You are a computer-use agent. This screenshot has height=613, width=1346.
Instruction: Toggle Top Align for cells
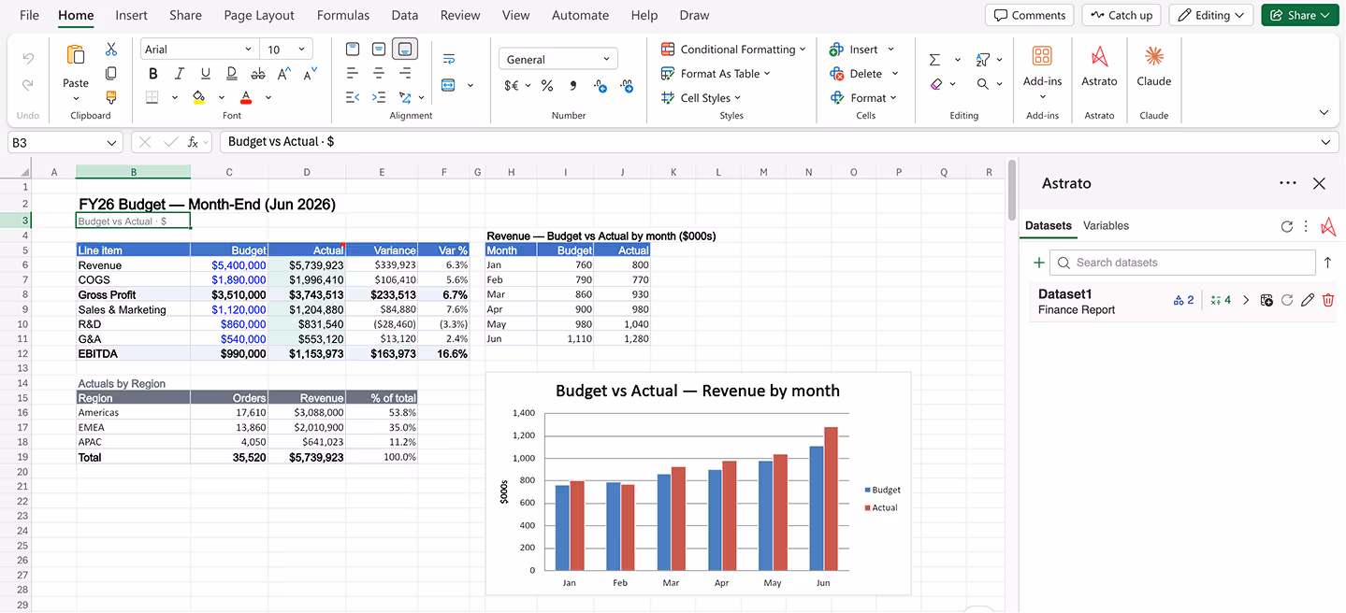click(353, 50)
